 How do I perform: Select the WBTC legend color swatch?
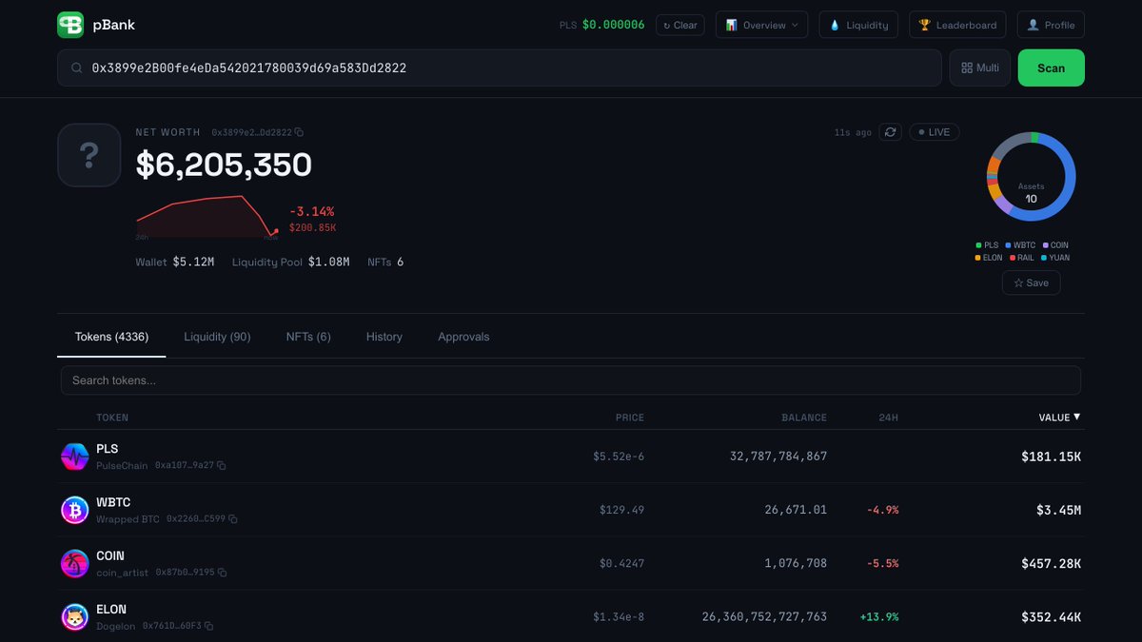pos(1009,245)
